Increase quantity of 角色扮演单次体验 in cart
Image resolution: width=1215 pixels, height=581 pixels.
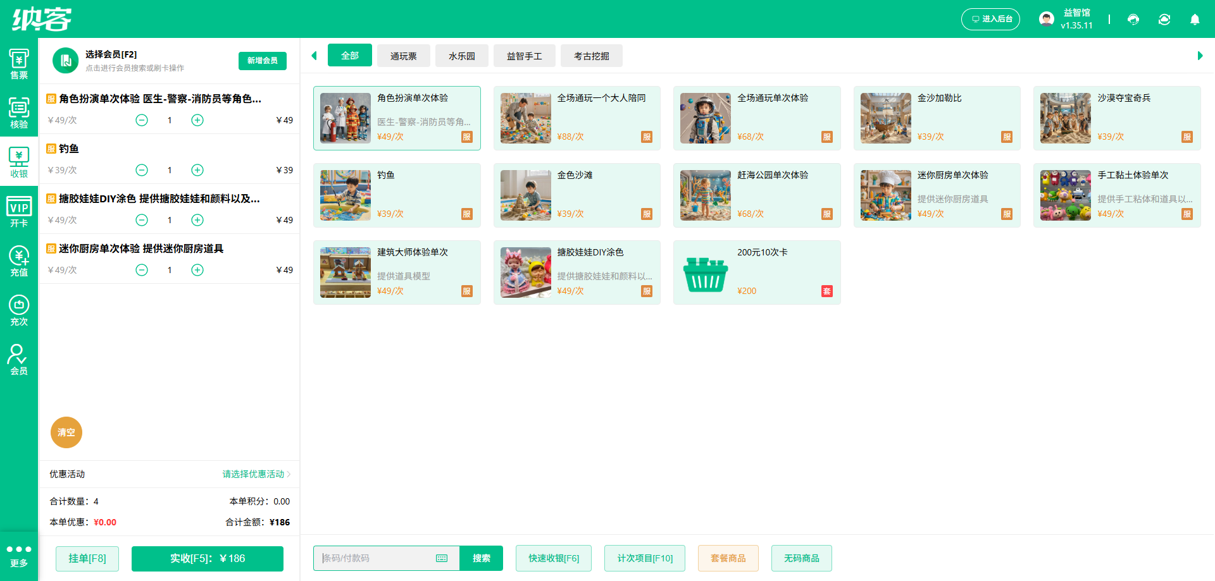point(197,120)
